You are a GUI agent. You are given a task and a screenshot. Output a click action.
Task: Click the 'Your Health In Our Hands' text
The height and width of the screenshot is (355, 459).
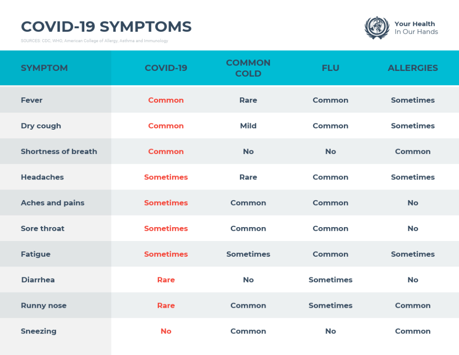pyautogui.click(x=416, y=28)
